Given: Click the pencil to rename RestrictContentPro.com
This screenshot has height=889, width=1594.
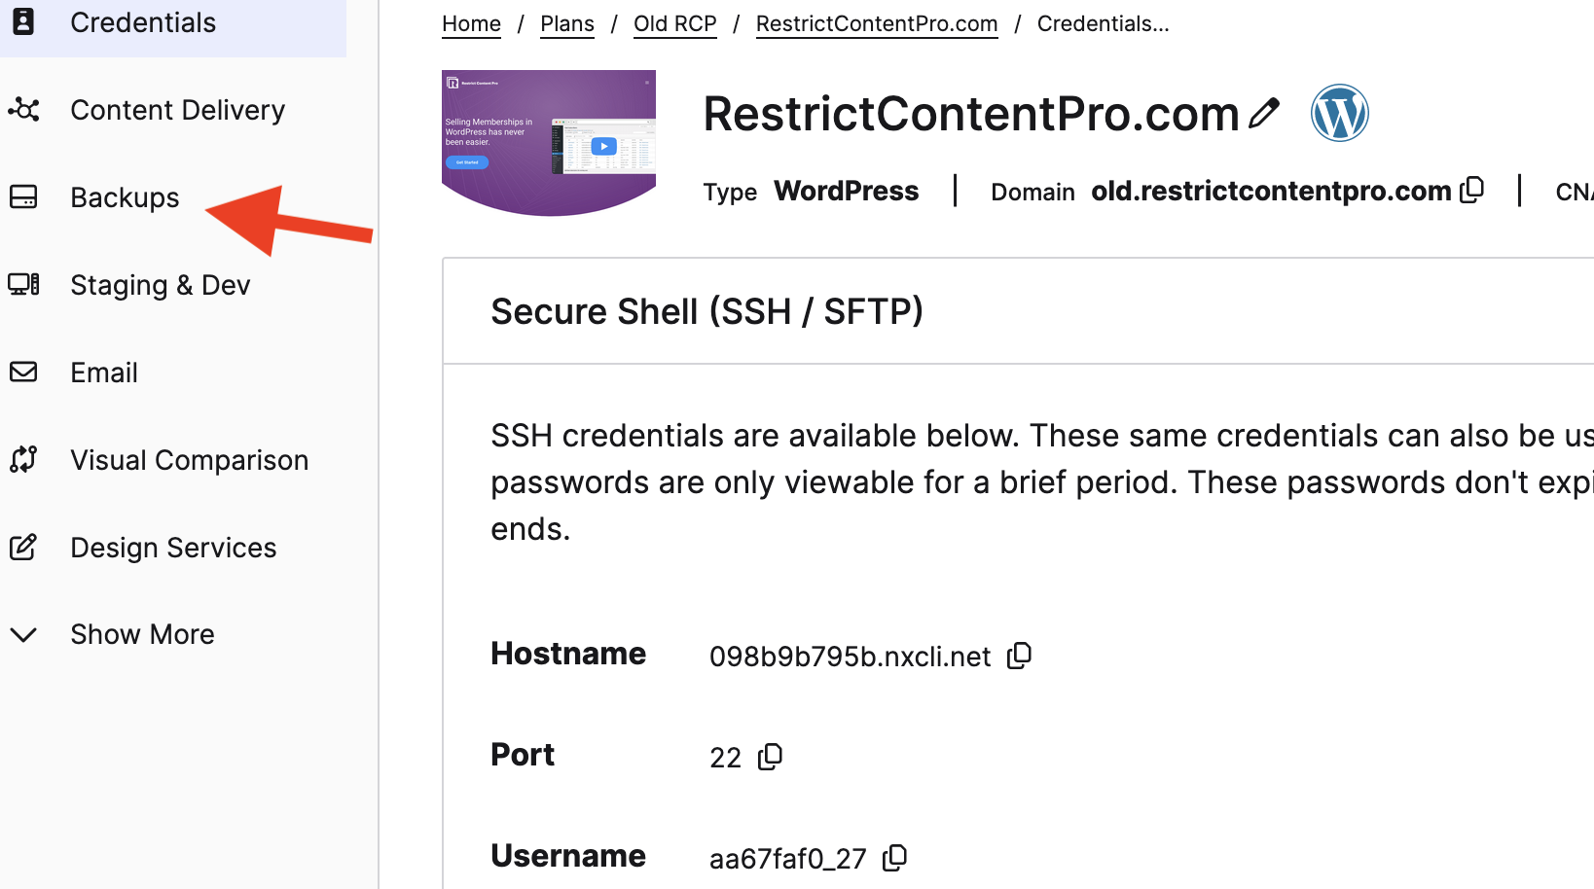Looking at the screenshot, I should click(1265, 114).
